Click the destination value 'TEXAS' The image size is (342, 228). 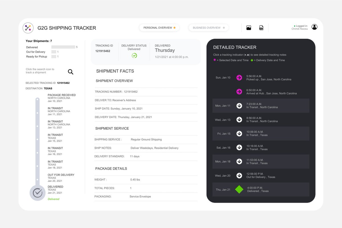pos(48,88)
